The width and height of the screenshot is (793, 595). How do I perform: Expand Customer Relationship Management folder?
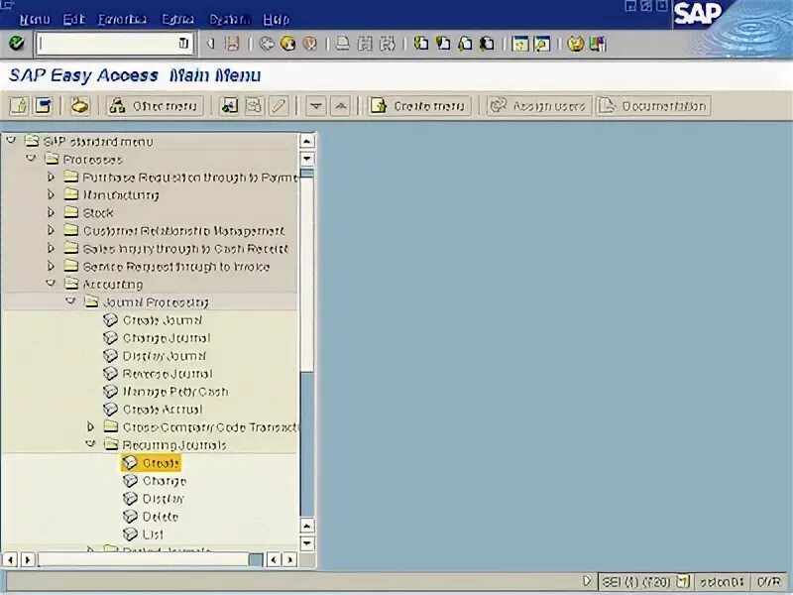point(51,230)
